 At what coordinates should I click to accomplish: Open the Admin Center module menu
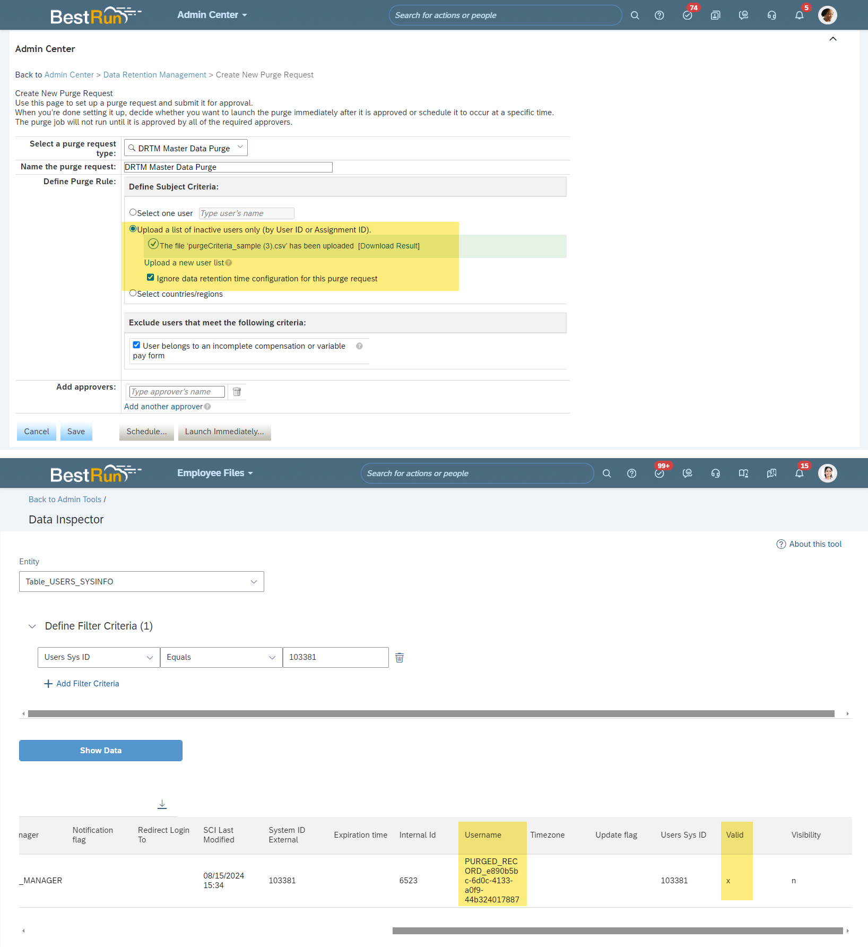(212, 15)
